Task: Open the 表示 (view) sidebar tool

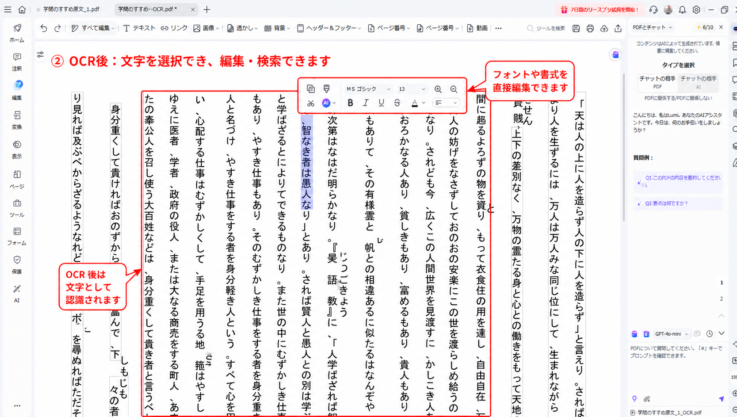Action: click(17, 150)
